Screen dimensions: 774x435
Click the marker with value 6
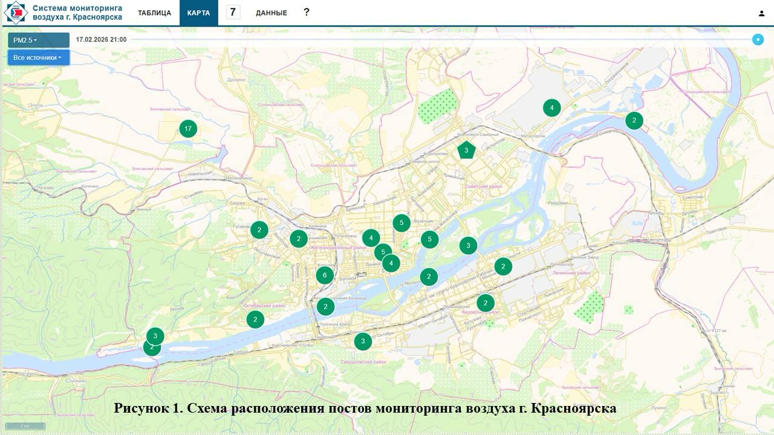(x=325, y=275)
